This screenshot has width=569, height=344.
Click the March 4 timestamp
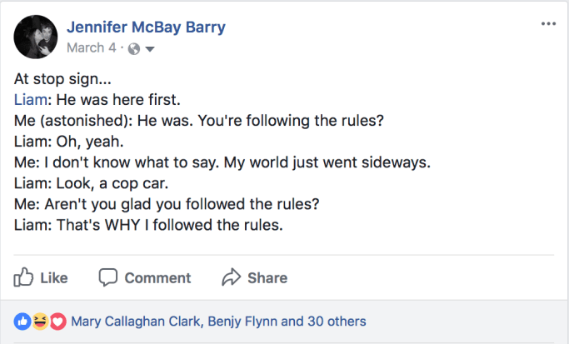(x=92, y=48)
